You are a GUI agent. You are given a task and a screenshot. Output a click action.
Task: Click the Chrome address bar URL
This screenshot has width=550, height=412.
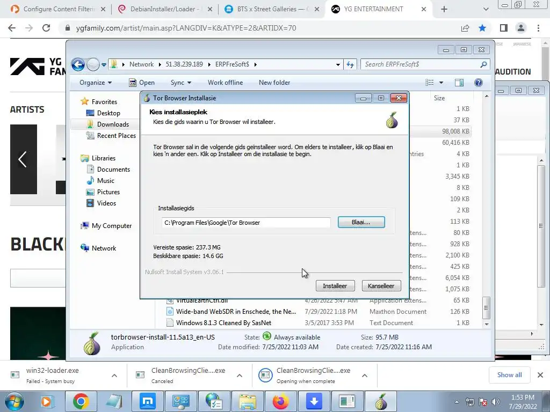coord(186,28)
